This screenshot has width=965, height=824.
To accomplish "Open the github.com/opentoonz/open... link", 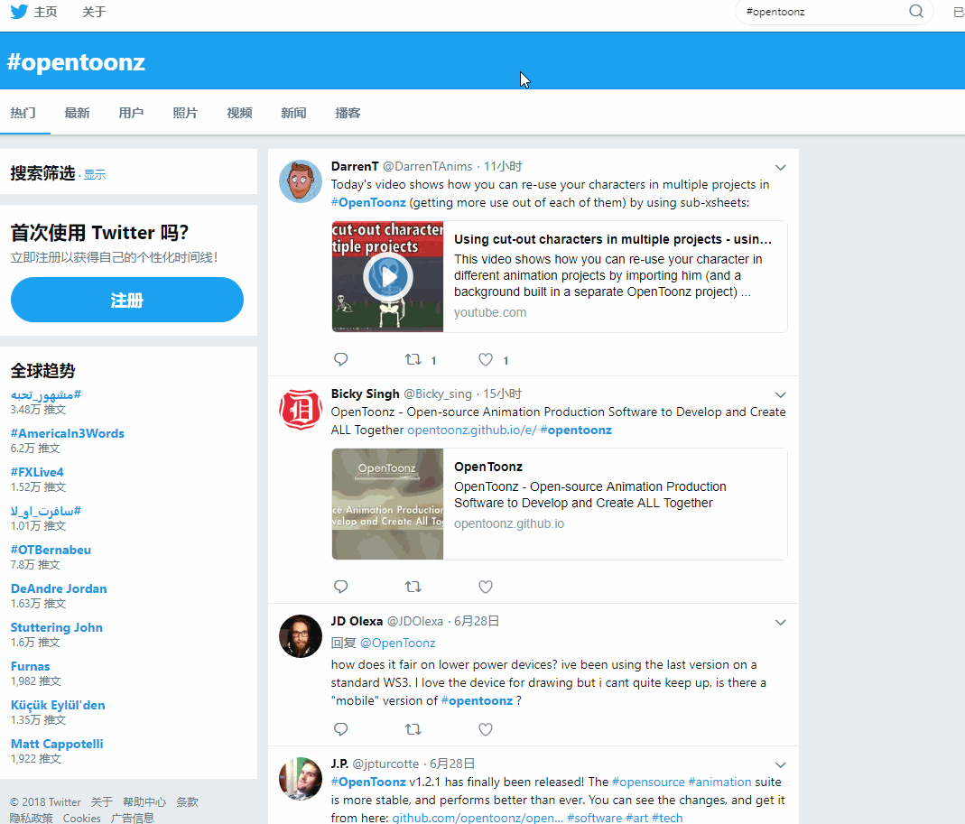I will [x=478, y=818].
